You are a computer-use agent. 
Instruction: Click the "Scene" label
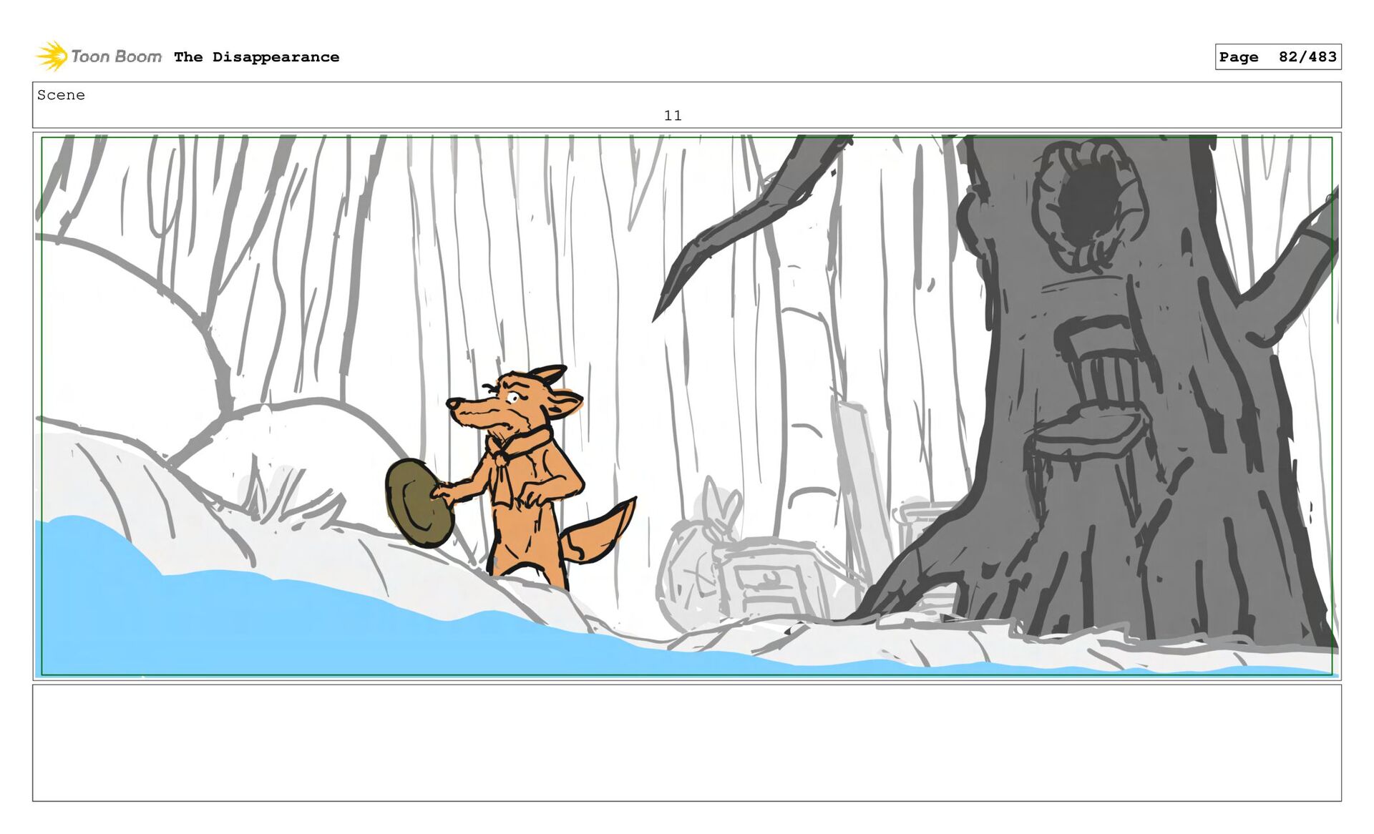61,95
